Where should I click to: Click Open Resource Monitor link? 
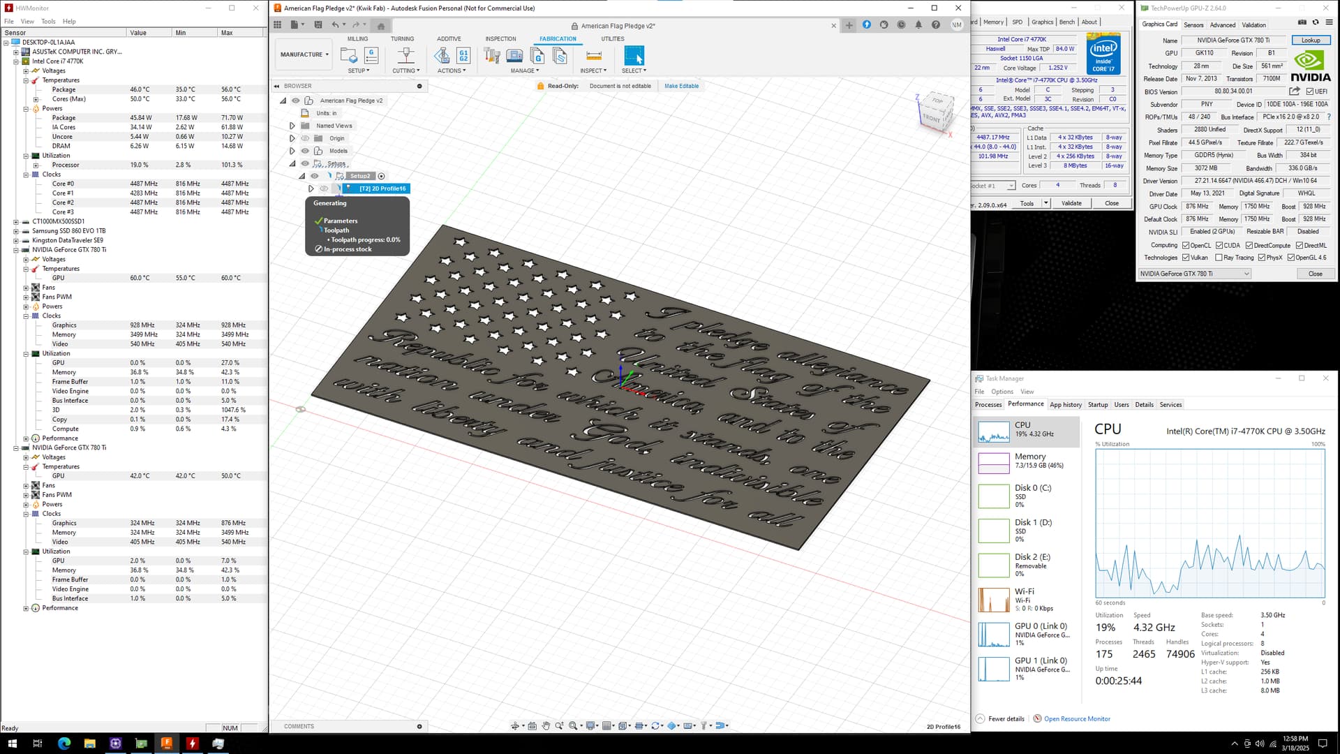[x=1077, y=718]
